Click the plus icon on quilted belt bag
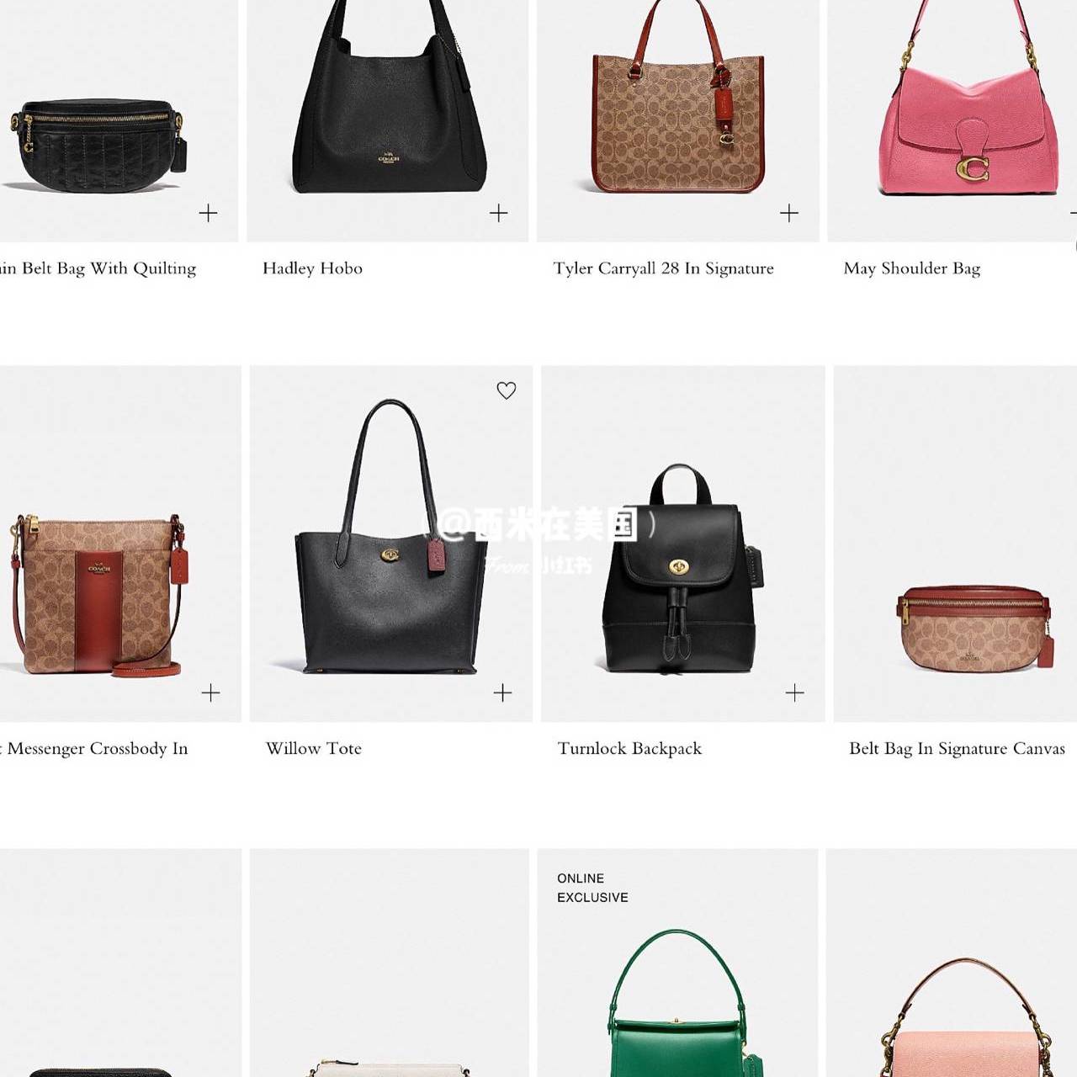This screenshot has height=1077, width=1077. 208,213
